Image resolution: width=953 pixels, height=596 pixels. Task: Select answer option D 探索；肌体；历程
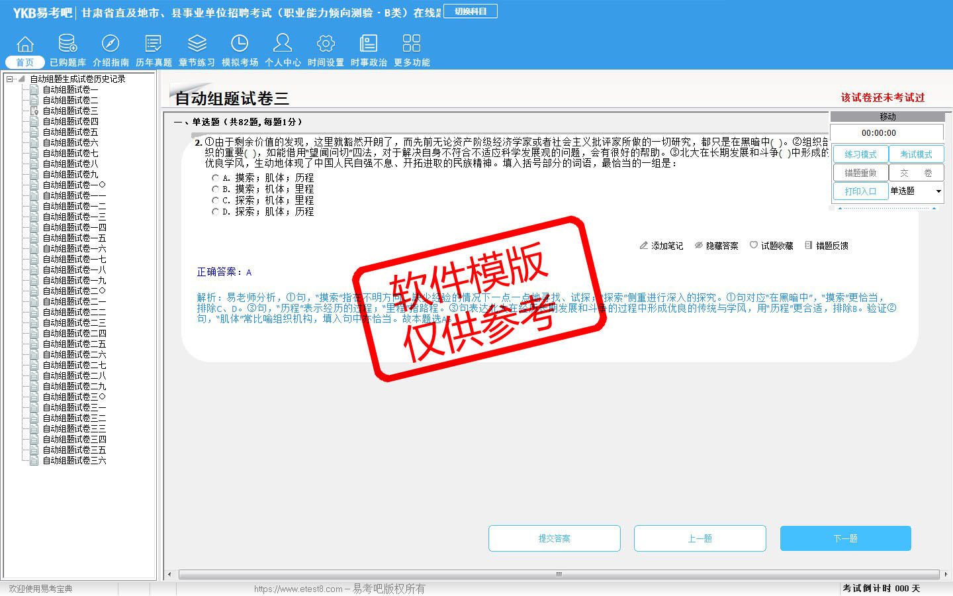point(215,212)
